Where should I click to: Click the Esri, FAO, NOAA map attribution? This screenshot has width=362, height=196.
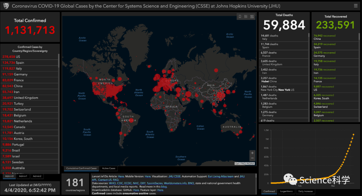click(x=245, y=164)
